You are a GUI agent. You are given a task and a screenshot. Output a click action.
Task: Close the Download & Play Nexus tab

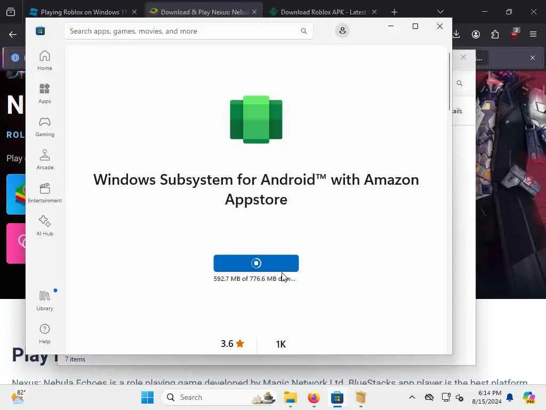click(254, 12)
